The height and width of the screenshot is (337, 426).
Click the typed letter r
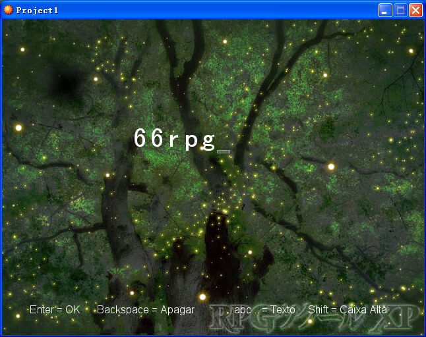coord(173,140)
